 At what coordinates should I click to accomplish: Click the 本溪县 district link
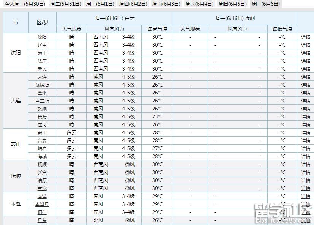tap(42, 205)
